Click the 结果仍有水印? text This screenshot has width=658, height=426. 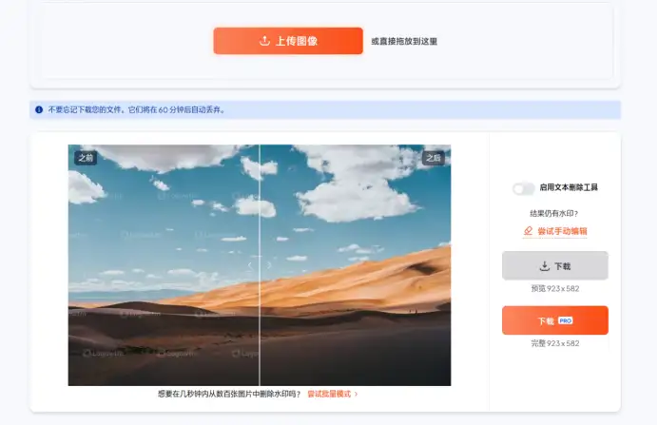(554, 213)
